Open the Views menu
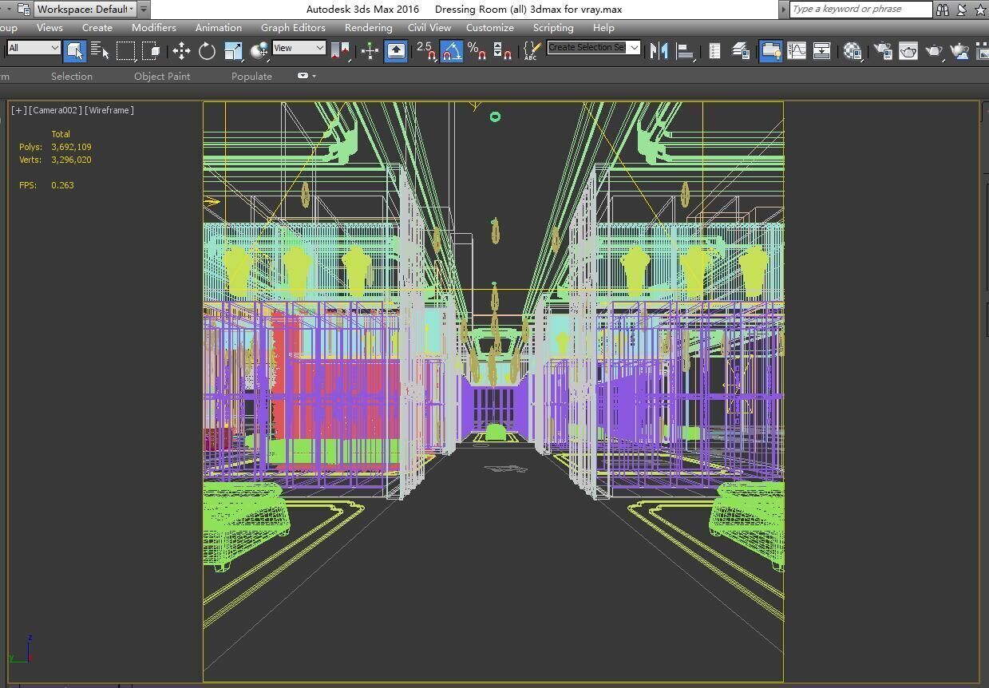The image size is (989, 688). [49, 28]
